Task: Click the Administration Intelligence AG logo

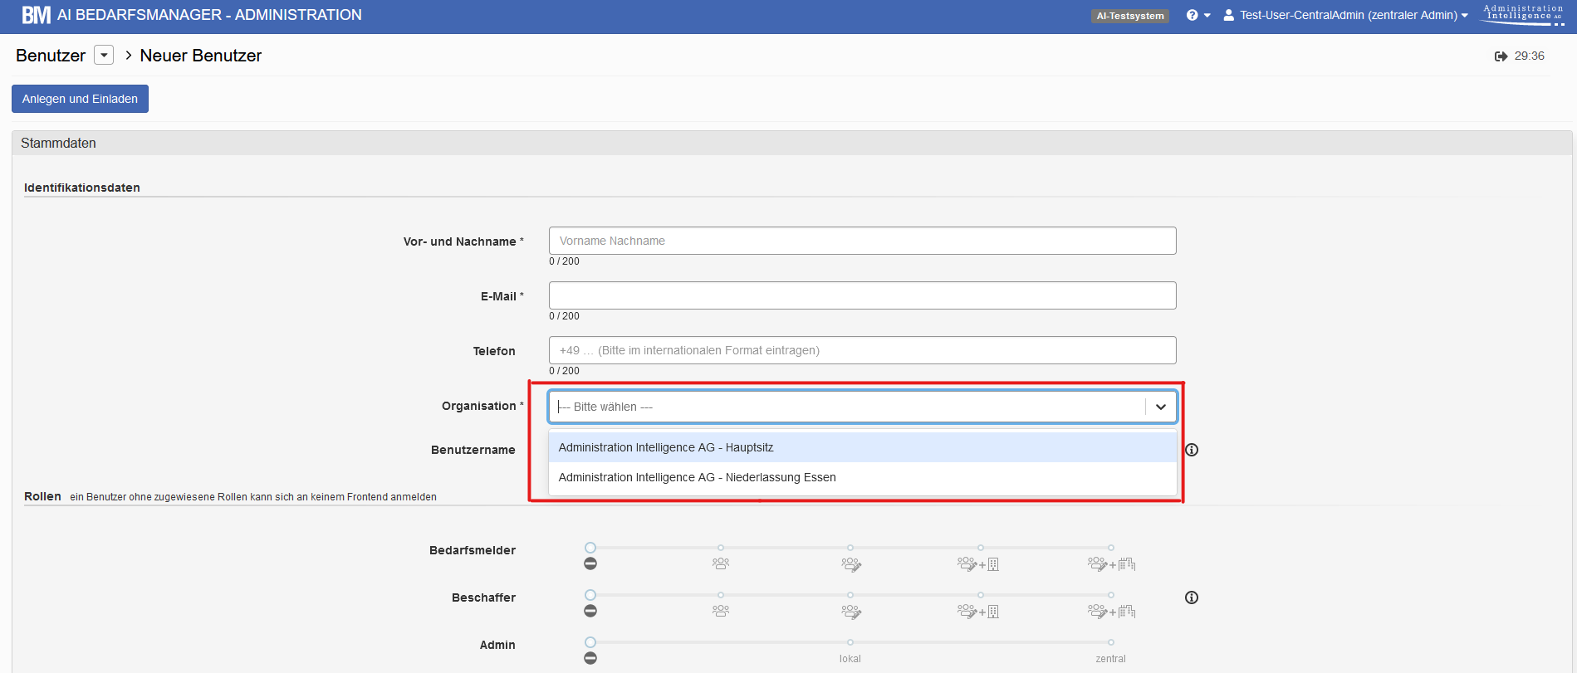Action: click(1523, 14)
